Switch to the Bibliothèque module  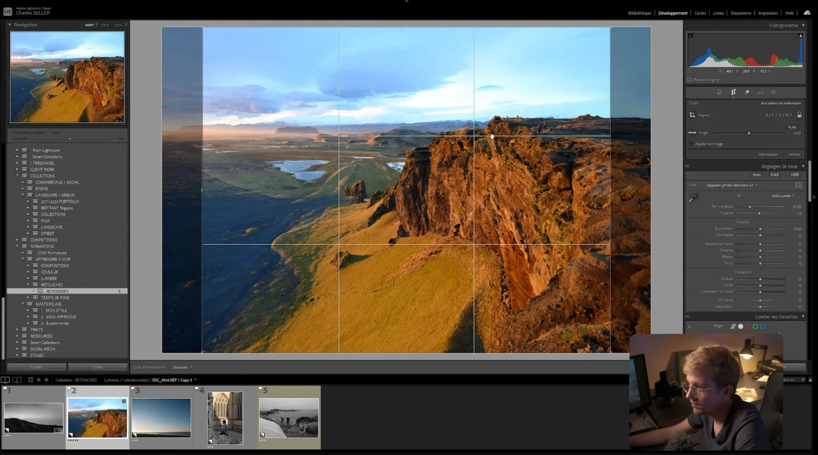click(639, 13)
